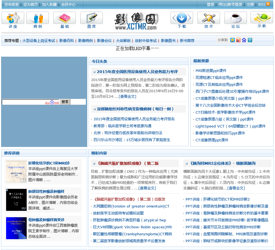Viewport: 275px width, 250px height.
Task: Open the 基础 basics book icon
Action: (64, 18)
